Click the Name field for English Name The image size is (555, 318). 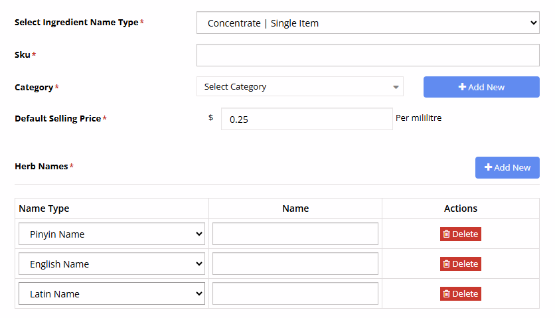[295, 264]
